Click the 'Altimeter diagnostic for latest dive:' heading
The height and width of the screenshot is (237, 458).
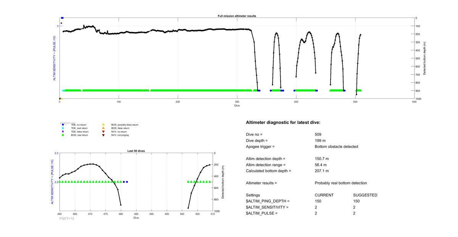(x=283, y=123)
